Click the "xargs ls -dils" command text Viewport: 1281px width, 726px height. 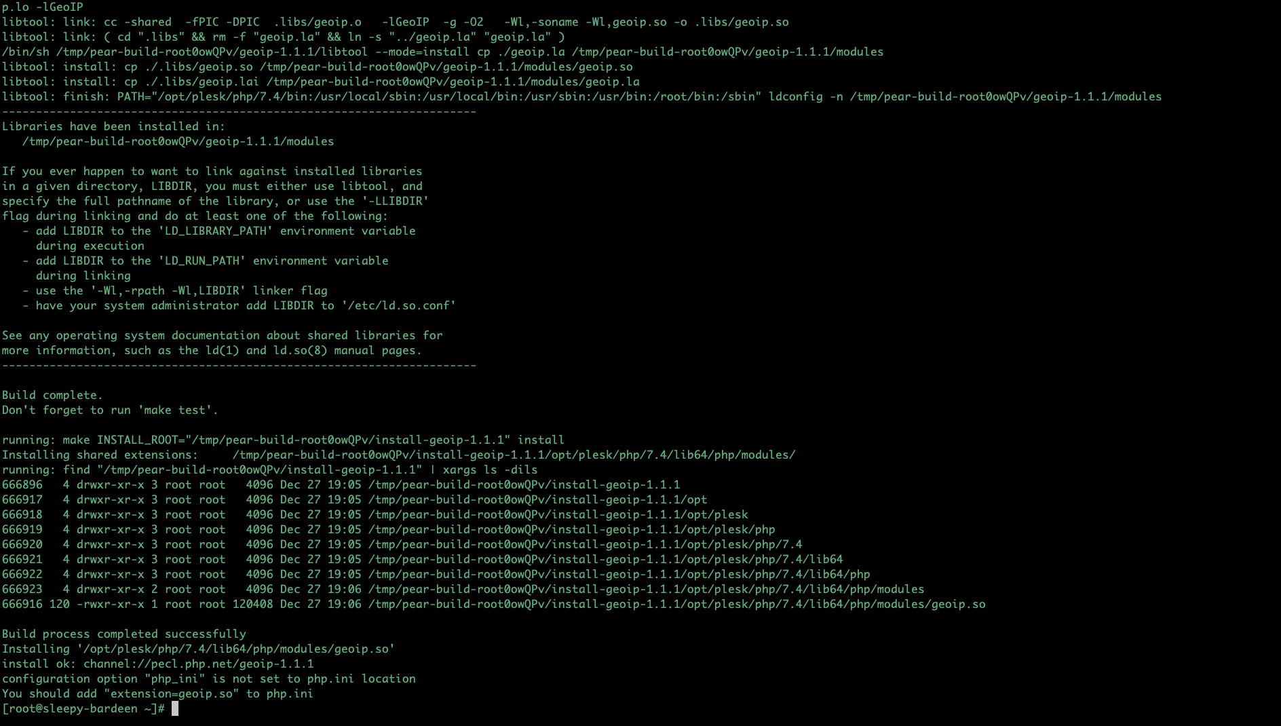coord(490,470)
